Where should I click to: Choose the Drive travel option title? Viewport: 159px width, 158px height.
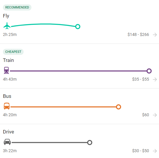tap(8, 132)
